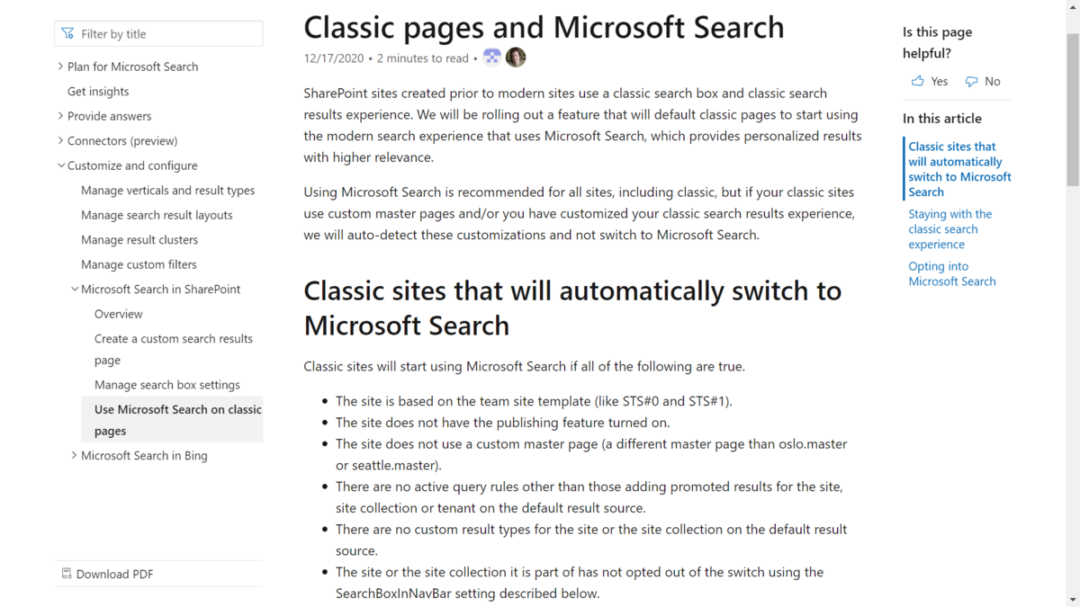This screenshot has width=1080, height=607.
Task: Click the filter funnel icon
Action: pos(67,33)
